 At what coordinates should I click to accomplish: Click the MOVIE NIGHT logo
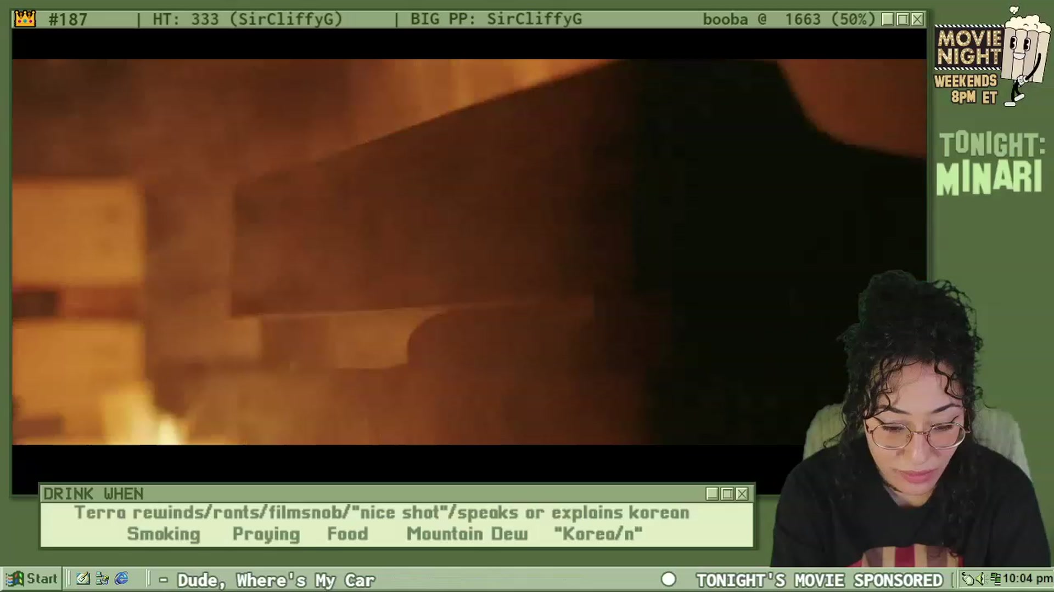(x=969, y=48)
